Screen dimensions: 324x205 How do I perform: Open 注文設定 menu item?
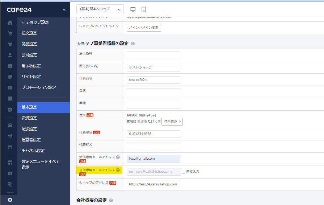point(29,33)
